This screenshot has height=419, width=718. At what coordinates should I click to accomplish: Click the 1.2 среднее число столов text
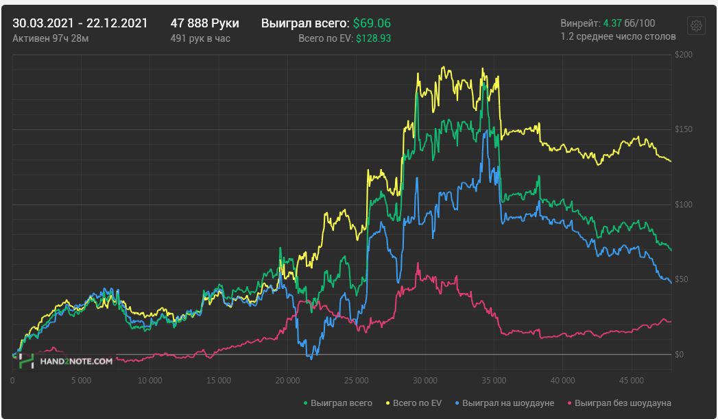tap(618, 37)
